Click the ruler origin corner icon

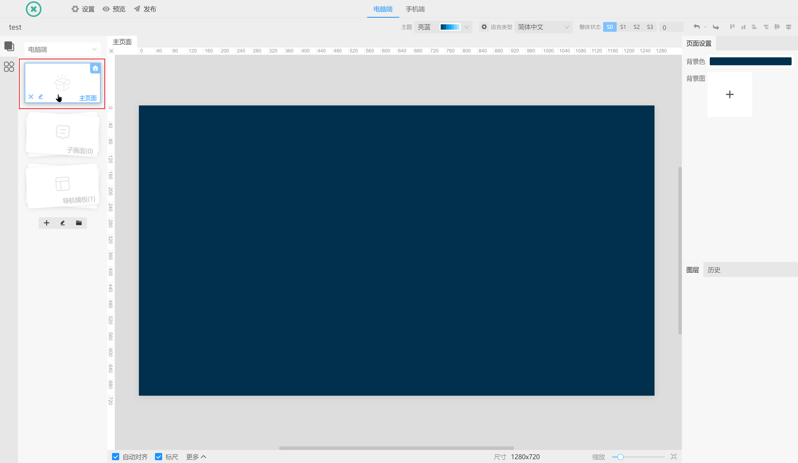pos(112,51)
